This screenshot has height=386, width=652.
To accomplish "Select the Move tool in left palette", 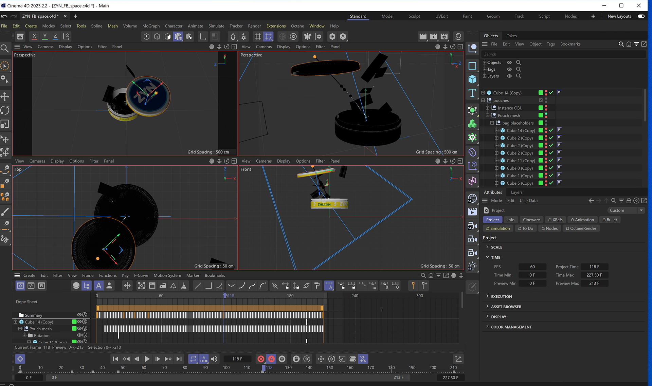I will tap(5, 97).
